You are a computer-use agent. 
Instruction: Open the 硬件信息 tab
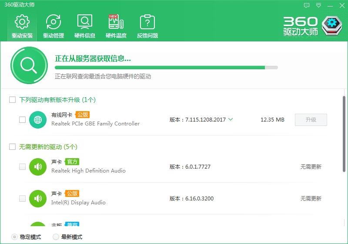pyautogui.click(x=85, y=26)
